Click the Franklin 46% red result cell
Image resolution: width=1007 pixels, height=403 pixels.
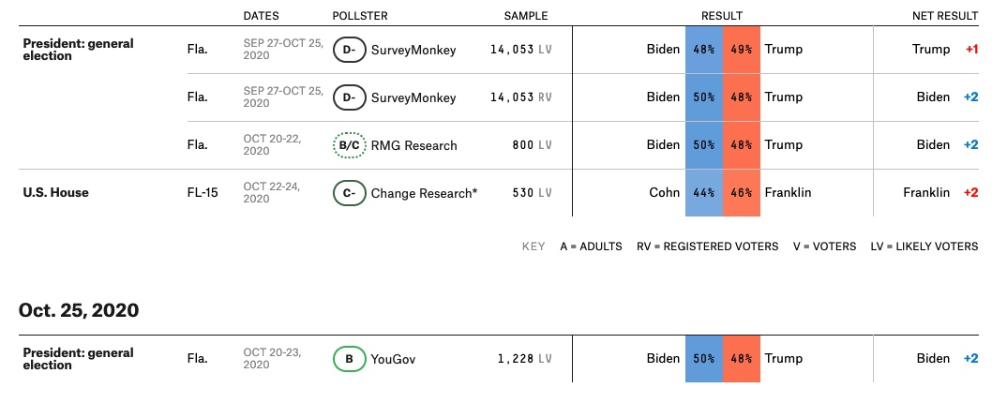point(741,192)
